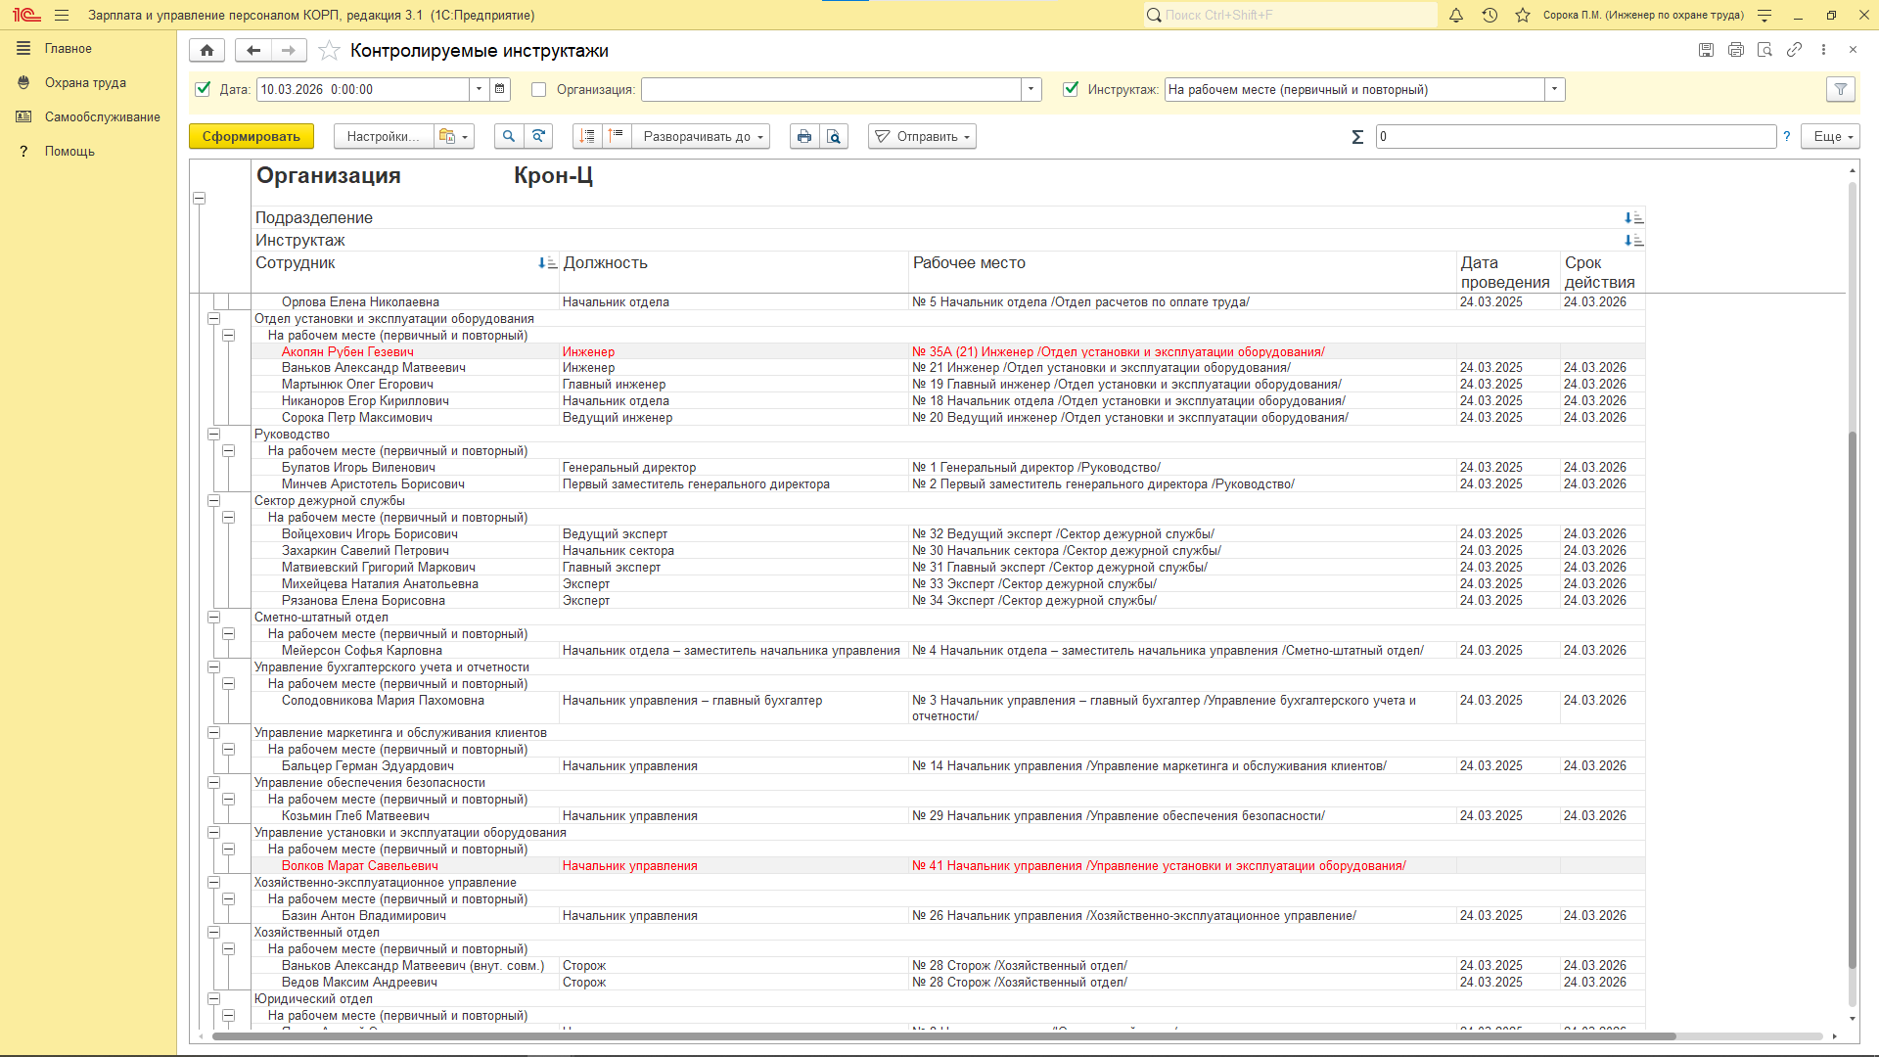The image size is (1879, 1057).
Task: Click the find magnifier icon in toolbar
Action: (x=508, y=136)
